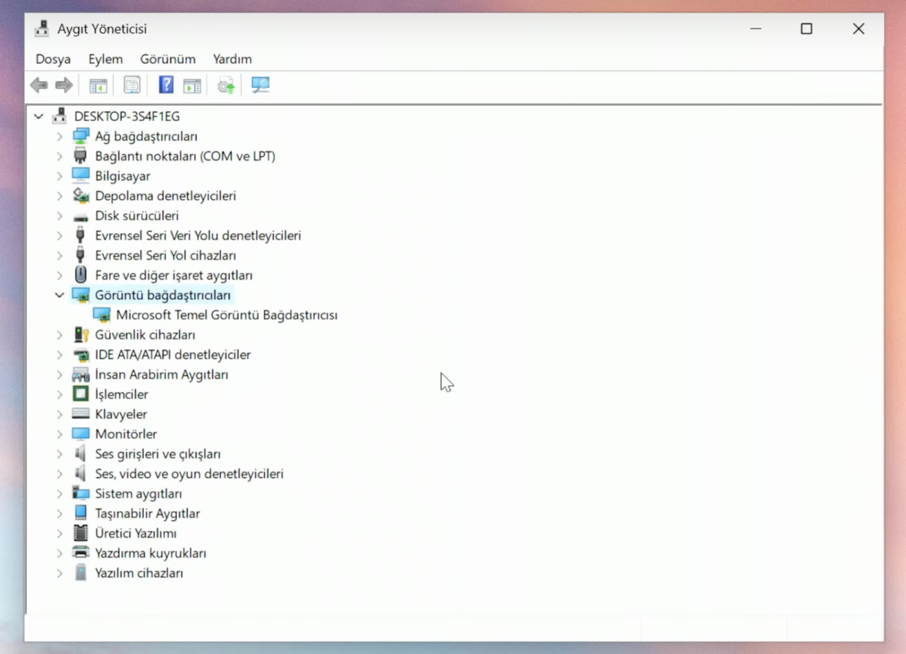This screenshot has height=654, width=906.
Task: Expand the Yazılım cihazları node
Action: click(x=60, y=573)
